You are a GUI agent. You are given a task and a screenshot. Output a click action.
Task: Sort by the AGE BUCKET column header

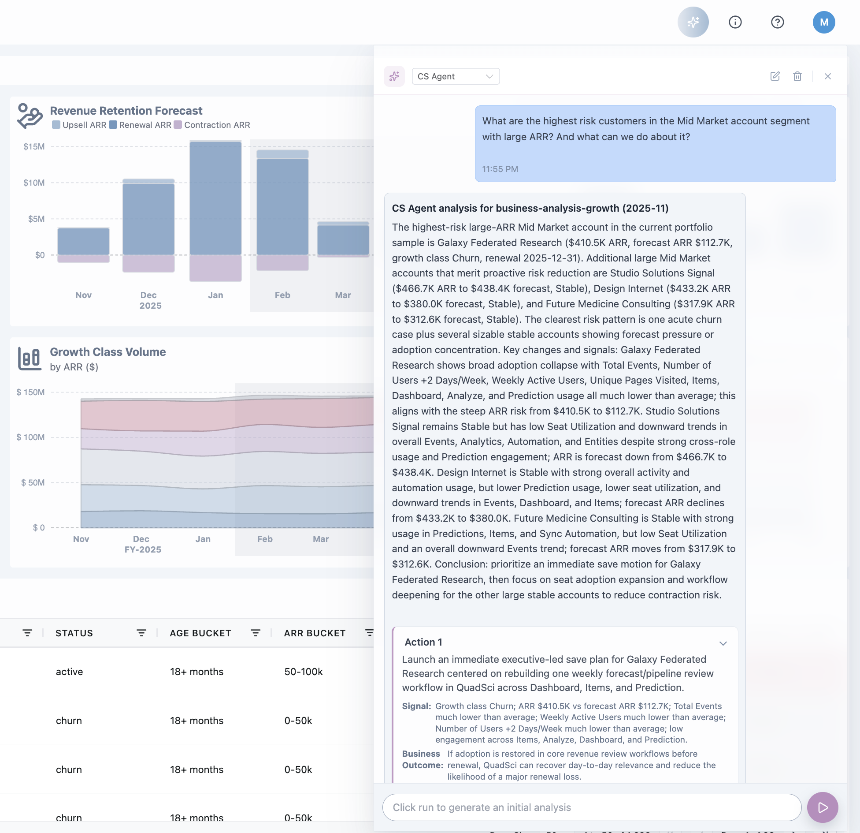click(200, 633)
